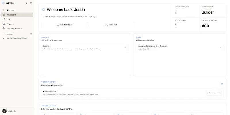This screenshot has width=230, height=115.
Task: Click the Dashboard grid icon
Action: click(4, 15)
